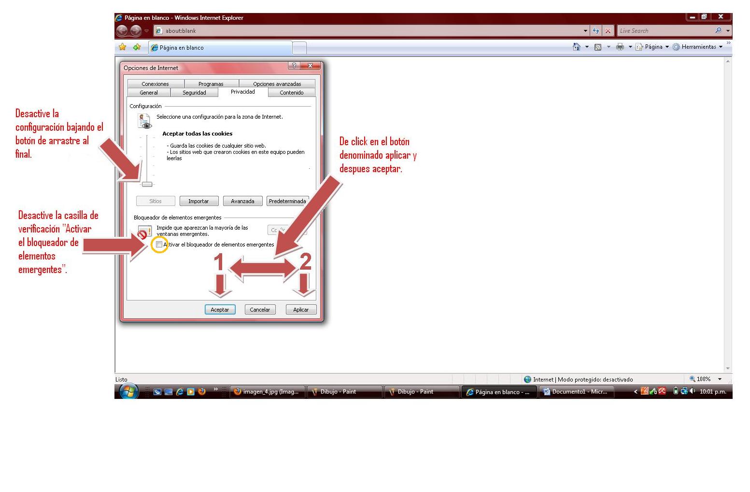Uncheck 'Activar el bloqueador de elementos emergentes'
750x492 pixels.
[x=159, y=245]
